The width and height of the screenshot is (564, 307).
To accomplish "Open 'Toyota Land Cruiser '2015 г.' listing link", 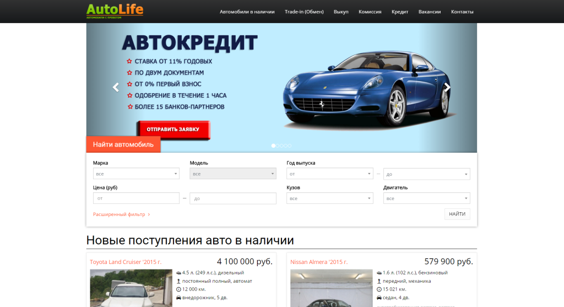I will [126, 262].
